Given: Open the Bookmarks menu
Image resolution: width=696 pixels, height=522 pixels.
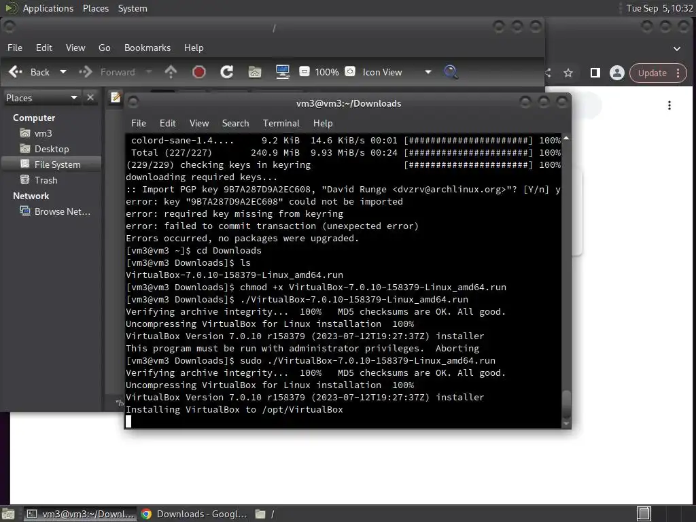Looking at the screenshot, I should coord(147,48).
